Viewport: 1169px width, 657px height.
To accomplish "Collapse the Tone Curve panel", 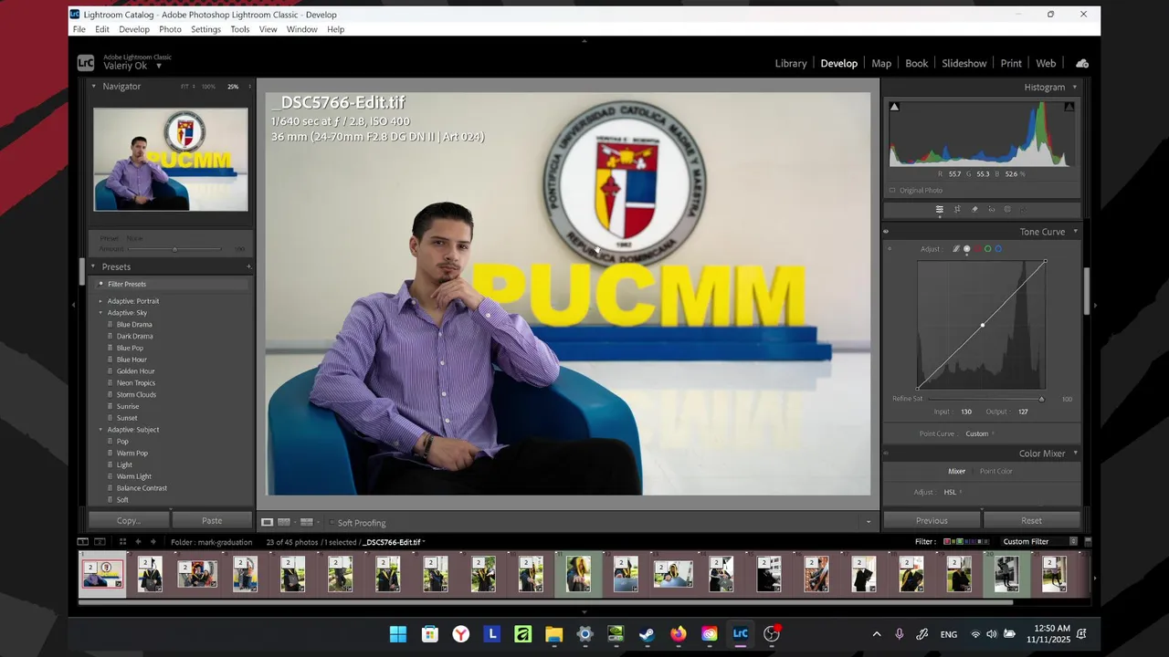I will (1075, 232).
